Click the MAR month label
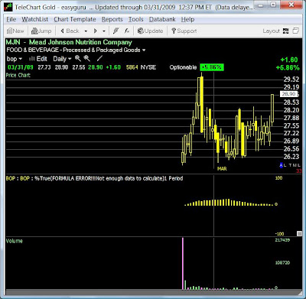The height and width of the screenshot is (299, 306). (222, 169)
